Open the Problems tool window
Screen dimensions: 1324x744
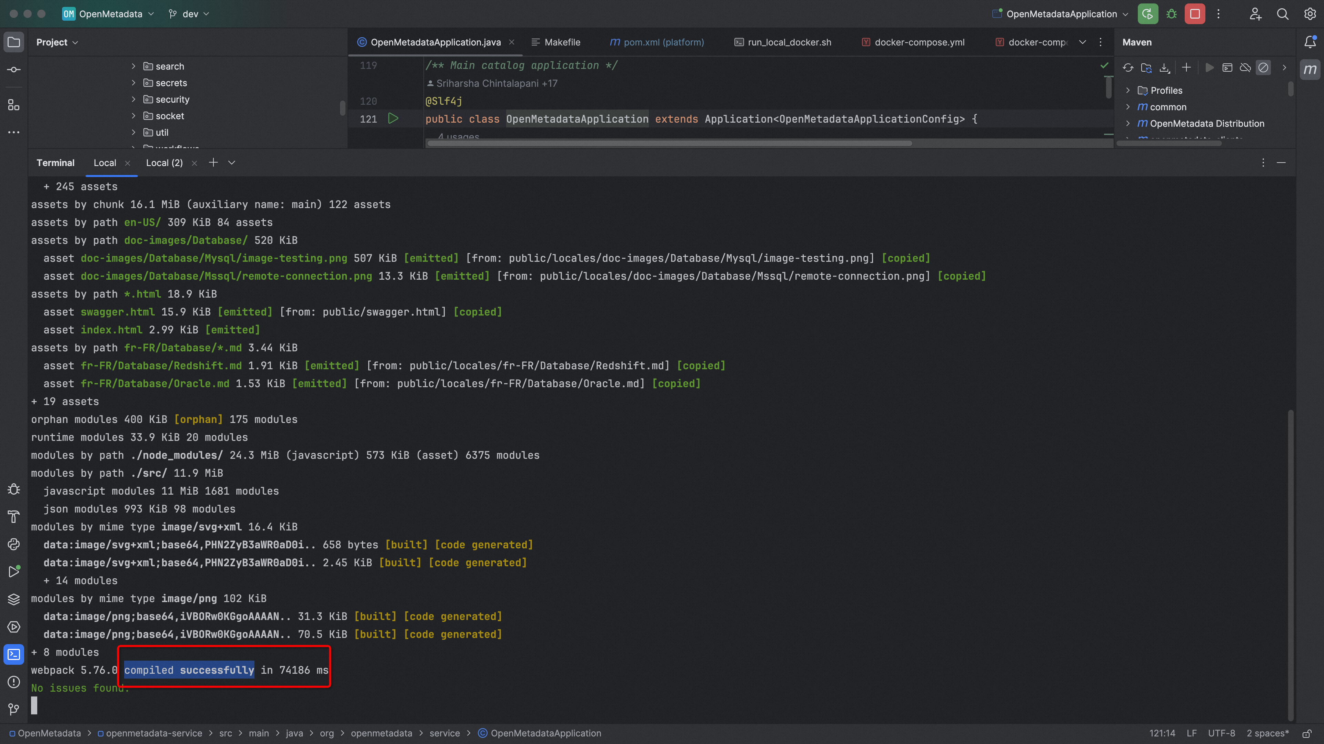tap(14, 682)
